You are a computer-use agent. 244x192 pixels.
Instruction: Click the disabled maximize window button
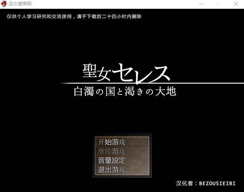pos(218,4)
